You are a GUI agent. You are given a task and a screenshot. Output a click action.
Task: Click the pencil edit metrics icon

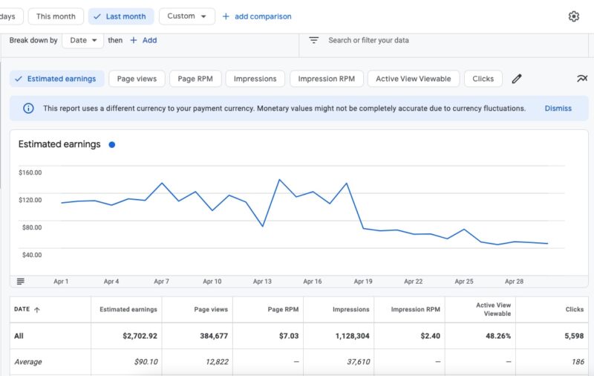coord(517,79)
